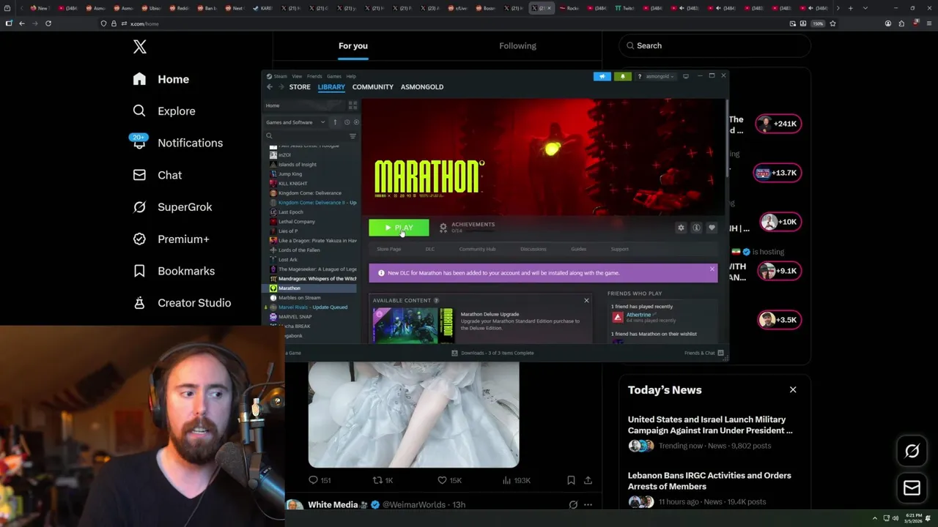The height and width of the screenshot is (527, 938).
Task: Click the Steam library search field
Action: [306, 136]
